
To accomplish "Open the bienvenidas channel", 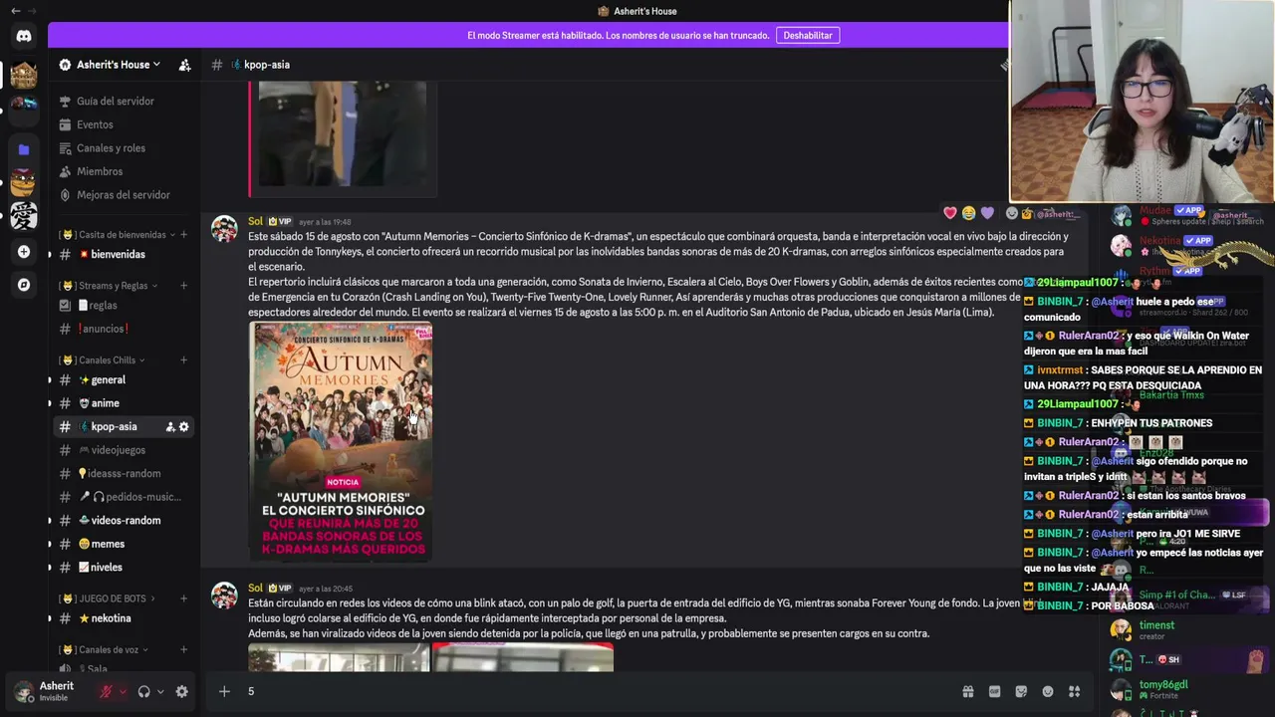I will (x=118, y=254).
